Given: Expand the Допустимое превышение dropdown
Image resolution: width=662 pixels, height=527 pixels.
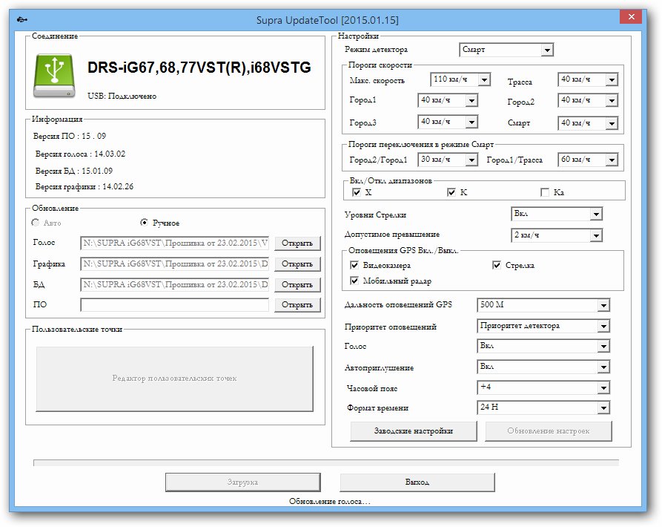Looking at the screenshot, I should 557,235.
